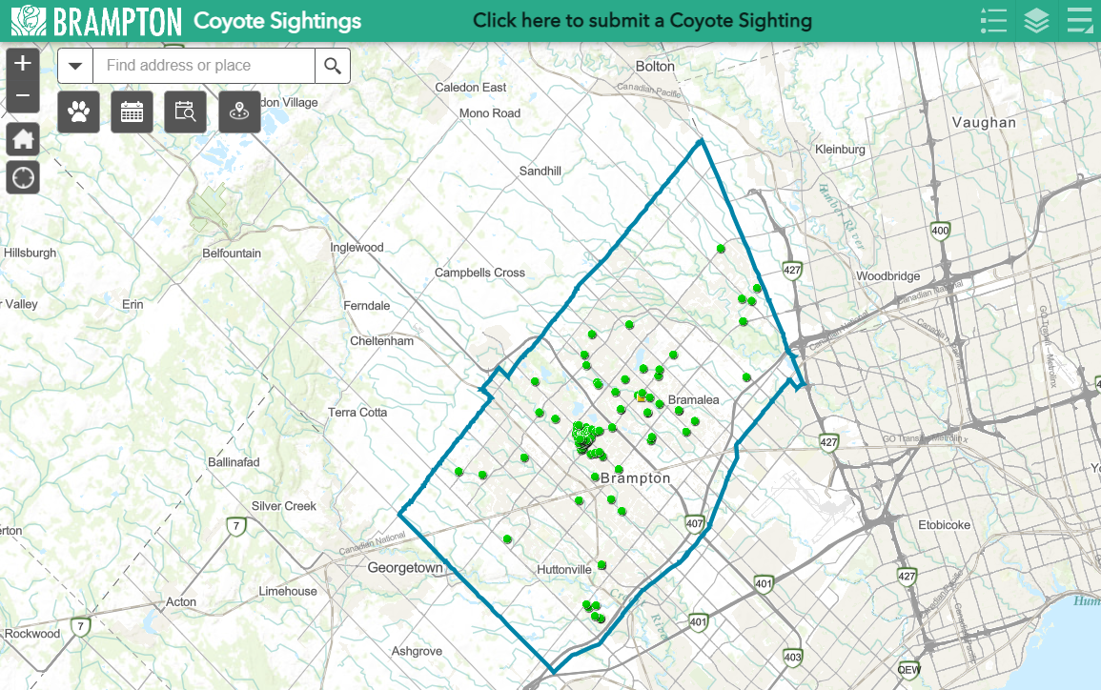The height and width of the screenshot is (690, 1101).
Task: Click here to submit a Coyote Sighting
Action: pos(641,20)
